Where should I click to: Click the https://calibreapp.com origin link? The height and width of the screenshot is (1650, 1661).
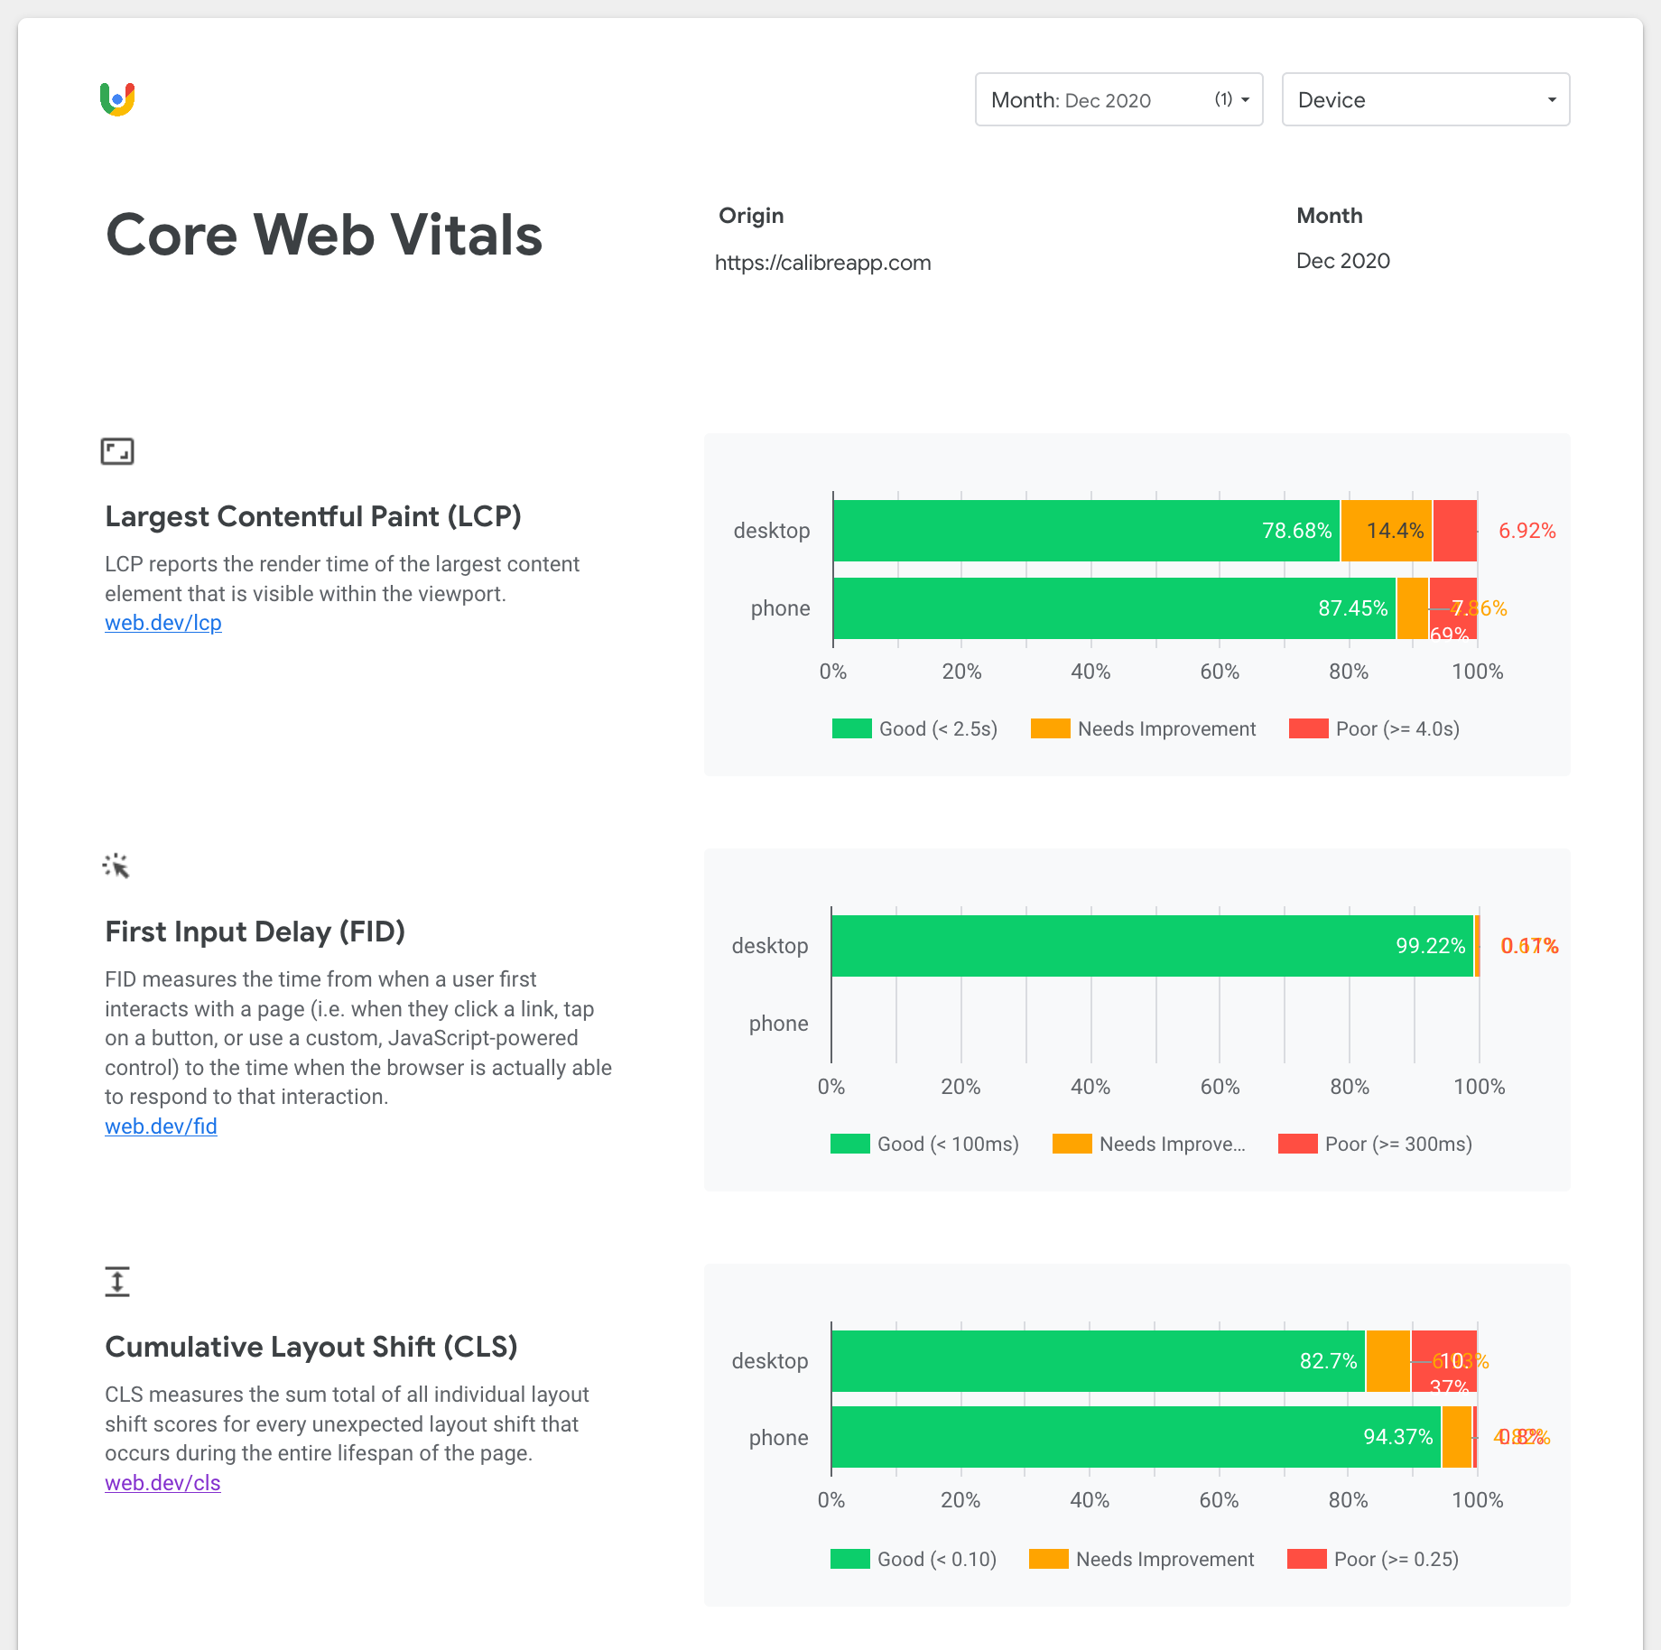point(823,262)
